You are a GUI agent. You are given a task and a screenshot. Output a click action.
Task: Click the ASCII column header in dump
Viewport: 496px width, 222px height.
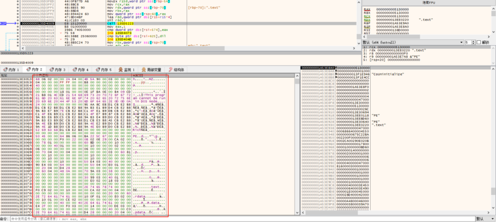(149, 76)
